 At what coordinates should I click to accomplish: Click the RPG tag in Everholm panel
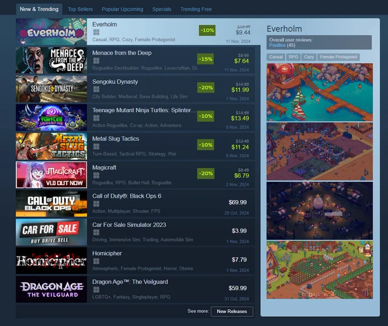click(293, 57)
